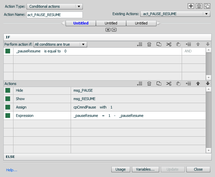Click the Update button
215x177 pixels.
click(173, 169)
